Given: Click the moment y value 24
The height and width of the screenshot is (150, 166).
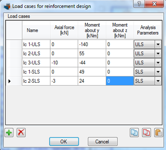Looking at the screenshot, I should [x=92, y=81].
